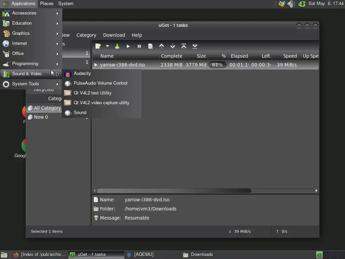The height and width of the screenshot is (259, 345).
Task: Sort by the Elapsed column header
Action: (239, 56)
